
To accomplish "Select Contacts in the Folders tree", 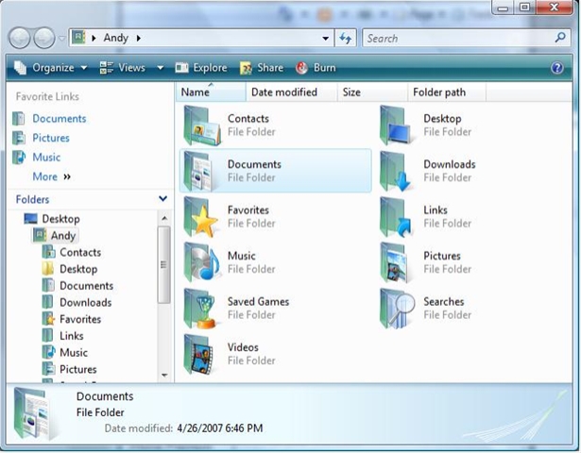I will [80, 252].
